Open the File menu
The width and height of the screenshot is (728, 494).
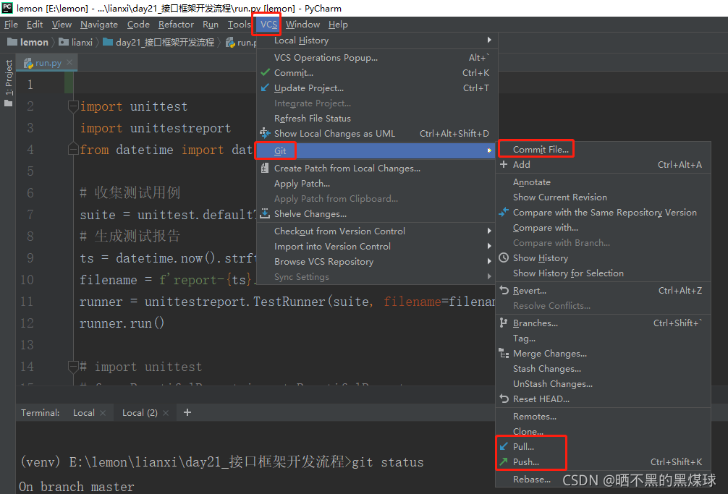(x=11, y=25)
